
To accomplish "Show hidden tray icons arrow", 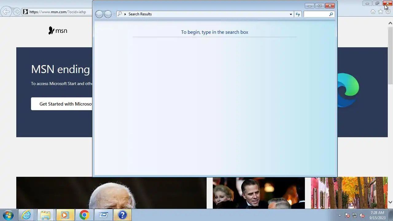I will click(340, 215).
